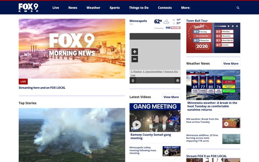The image size is (259, 162).
Task: Open the map layers icon
Action: (178, 81)
